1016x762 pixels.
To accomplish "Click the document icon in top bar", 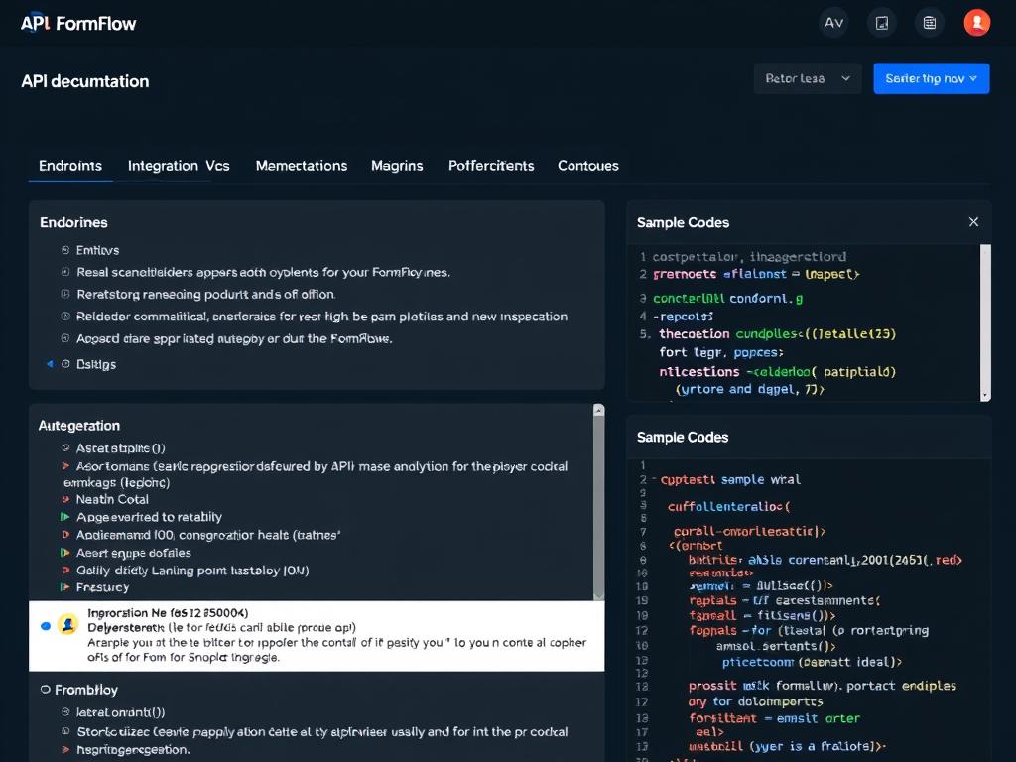I will click(881, 23).
